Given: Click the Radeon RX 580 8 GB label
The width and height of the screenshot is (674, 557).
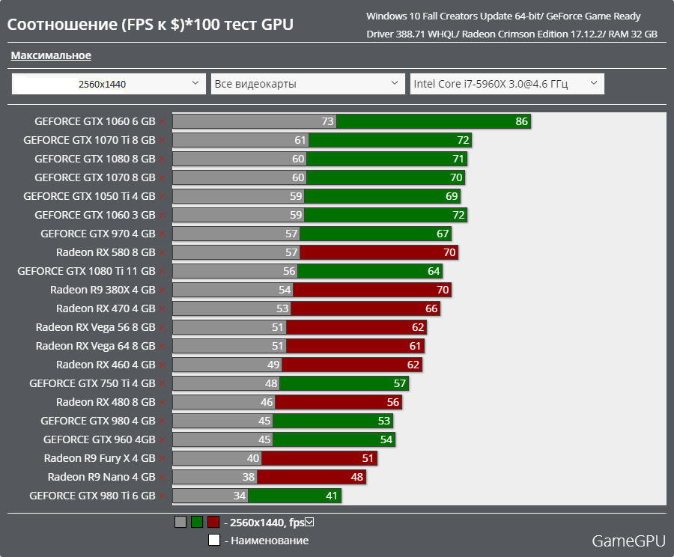Looking at the screenshot, I should [106, 252].
